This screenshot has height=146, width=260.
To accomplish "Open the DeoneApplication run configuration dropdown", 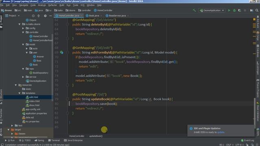I will [x=212, y=11].
